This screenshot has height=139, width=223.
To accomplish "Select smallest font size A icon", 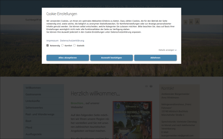I will coord(185,22).
